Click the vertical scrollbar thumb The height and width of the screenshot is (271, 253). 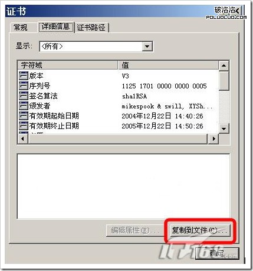click(x=224, y=81)
